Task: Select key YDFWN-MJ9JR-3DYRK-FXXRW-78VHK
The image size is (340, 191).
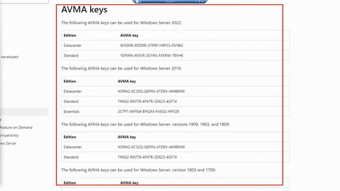Action: (152, 56)
